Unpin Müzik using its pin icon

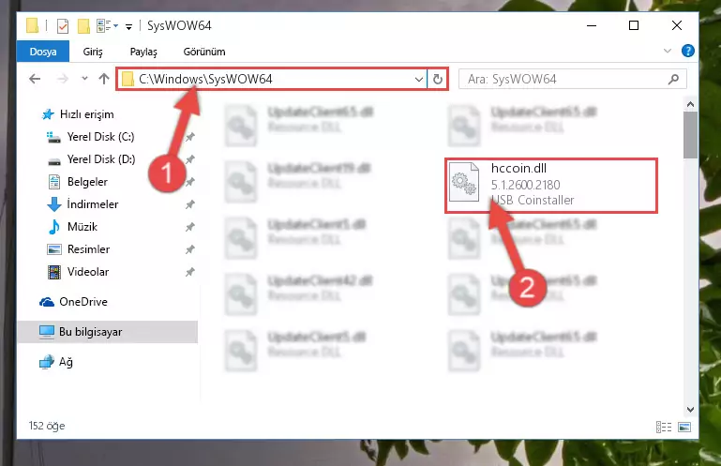click(x=190, y=227)
